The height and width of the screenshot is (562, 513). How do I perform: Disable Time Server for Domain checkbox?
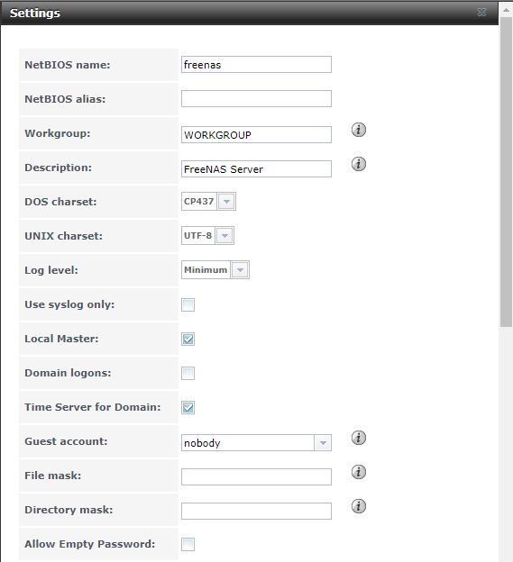pos(188,407)
